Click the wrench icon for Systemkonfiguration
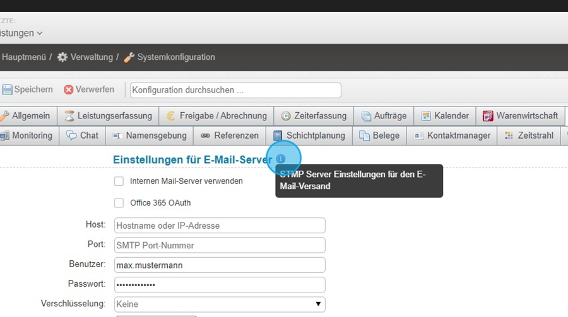Screen dimensions: 568x317 point(129,57)
